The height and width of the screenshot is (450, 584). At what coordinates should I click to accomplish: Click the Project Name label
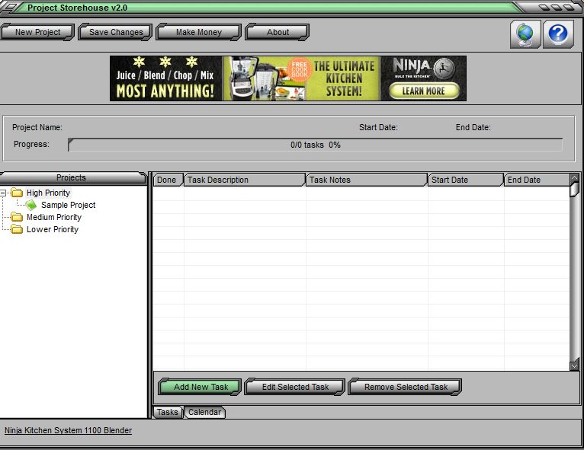pos(37,127)
